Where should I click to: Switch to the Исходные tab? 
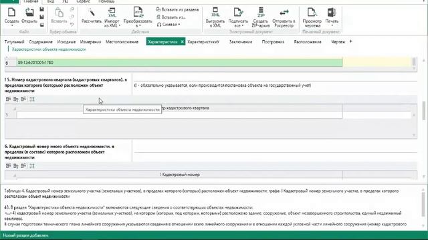(x=66, y=42)
